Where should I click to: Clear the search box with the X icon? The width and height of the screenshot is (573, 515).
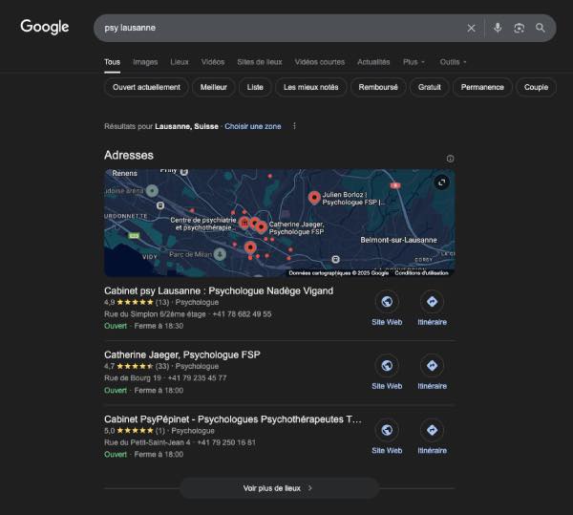pyautogui.click(x=471, y=28)
